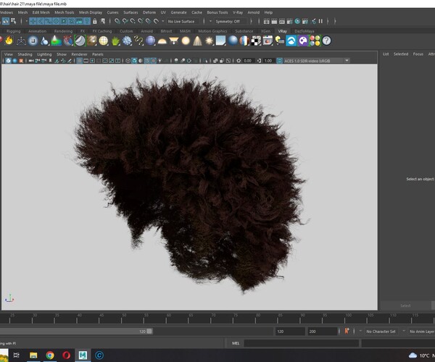Expand the No Live Surface field dropdown arrow

point(163,21)
